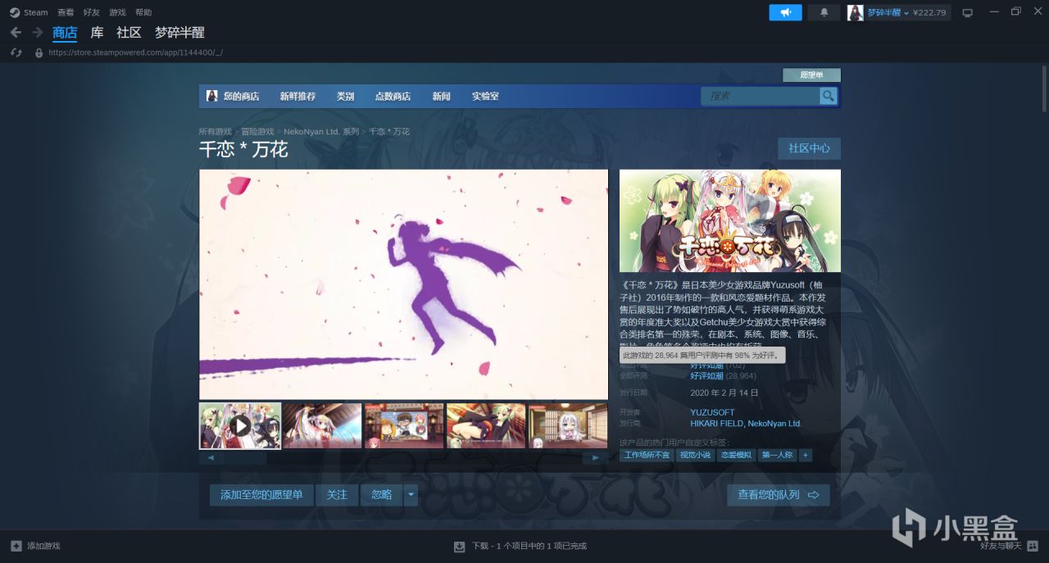The width and height of the screenshot is (1049, 563).
Task: Open 实验室 in the store nav
Action: coord(485,96)
